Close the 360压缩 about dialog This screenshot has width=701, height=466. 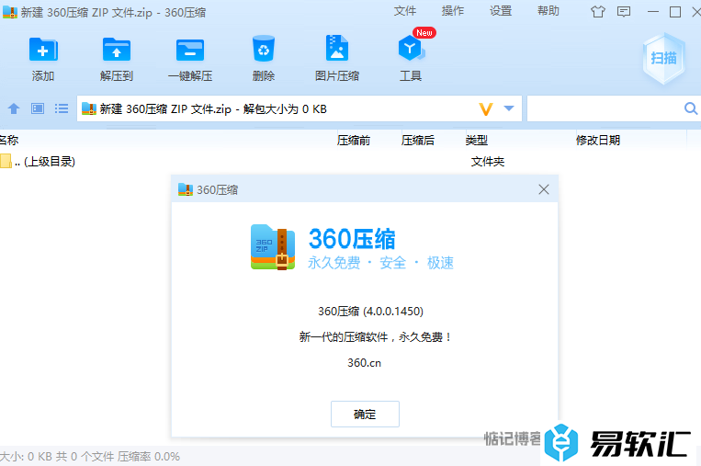coord(544,189)
